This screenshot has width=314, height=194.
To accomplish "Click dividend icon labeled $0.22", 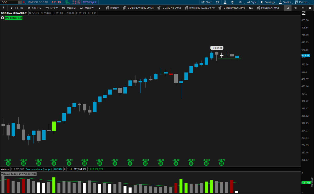I will [99, 163].
